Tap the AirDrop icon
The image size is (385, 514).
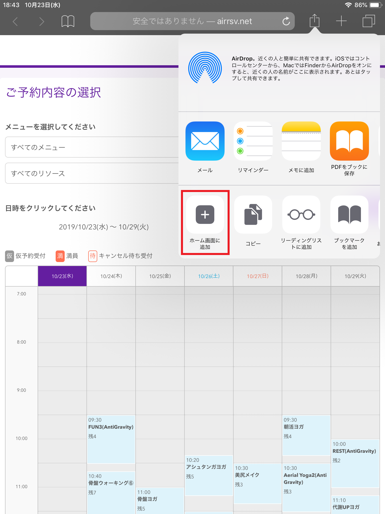[x=205, y=68]
